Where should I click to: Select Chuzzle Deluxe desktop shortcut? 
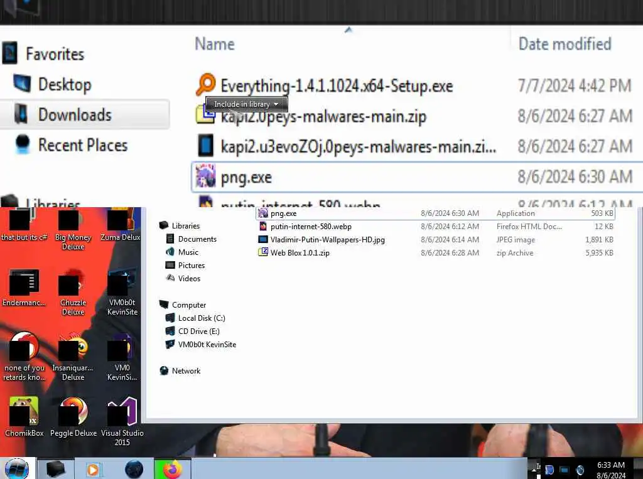pos(73,293)
